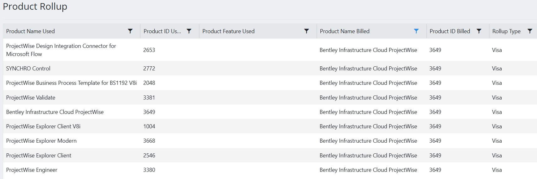Click billed ID 3649 in ProjectWise Explorer Modern row

click(435, 141)
